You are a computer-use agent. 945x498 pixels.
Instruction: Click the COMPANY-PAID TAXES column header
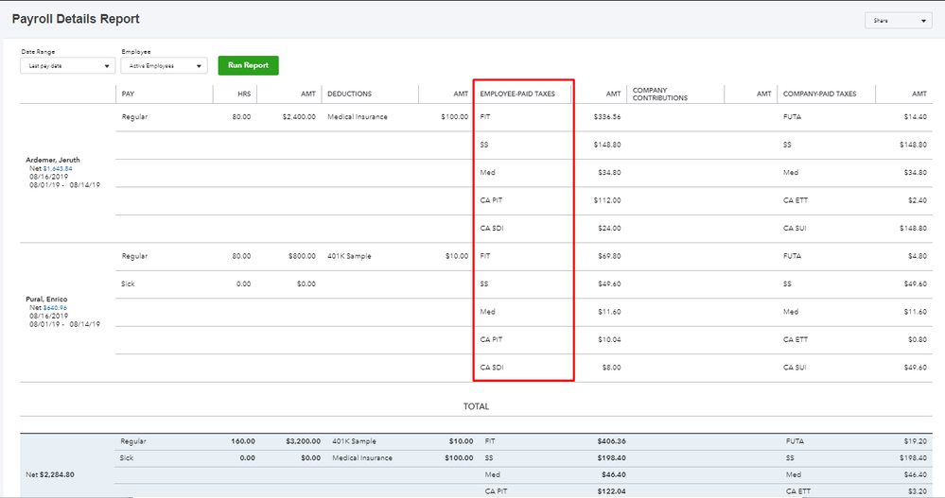coord(819,94)
